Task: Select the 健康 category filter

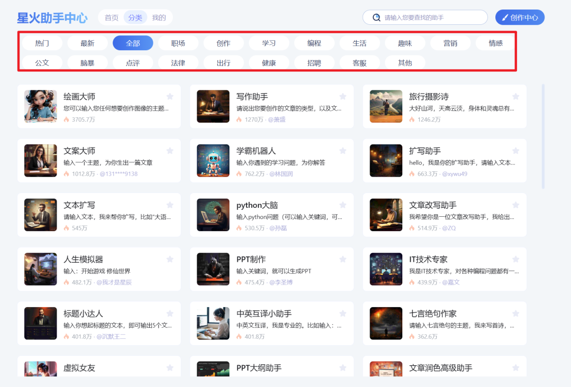Action: click(x=269, y=62)
